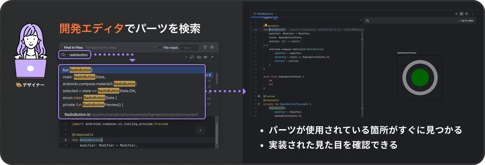Click 'import androidx.compose.ui.tooling.preview.Preview' line
Image resolution: width=485 pixels, height=165 pixels.
[120, 124]
